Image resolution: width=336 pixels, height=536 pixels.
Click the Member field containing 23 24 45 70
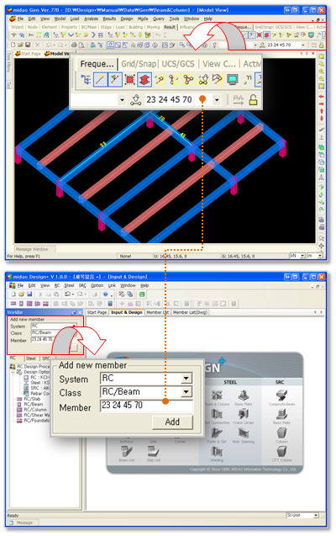146,406
